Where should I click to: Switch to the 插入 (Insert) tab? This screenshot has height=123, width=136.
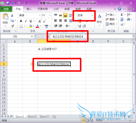29,9
